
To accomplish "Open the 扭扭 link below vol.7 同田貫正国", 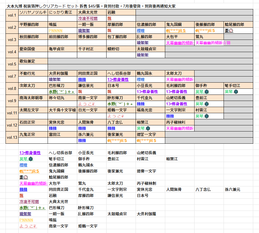I will pyautogui.click(x=82, y=80).
